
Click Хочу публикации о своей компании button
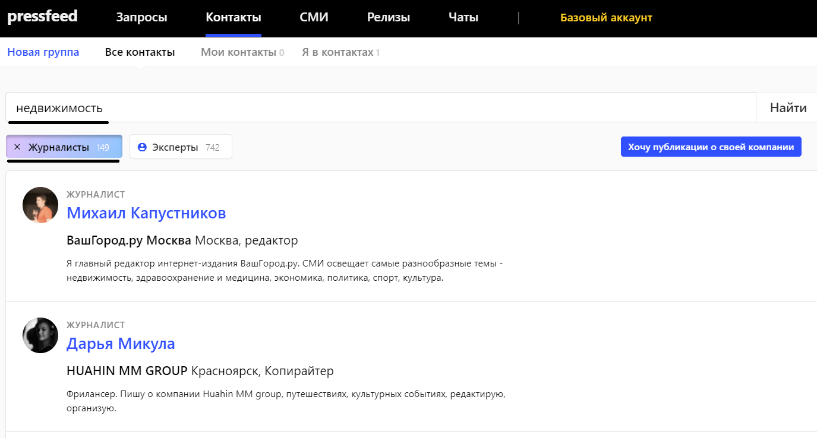711,147
